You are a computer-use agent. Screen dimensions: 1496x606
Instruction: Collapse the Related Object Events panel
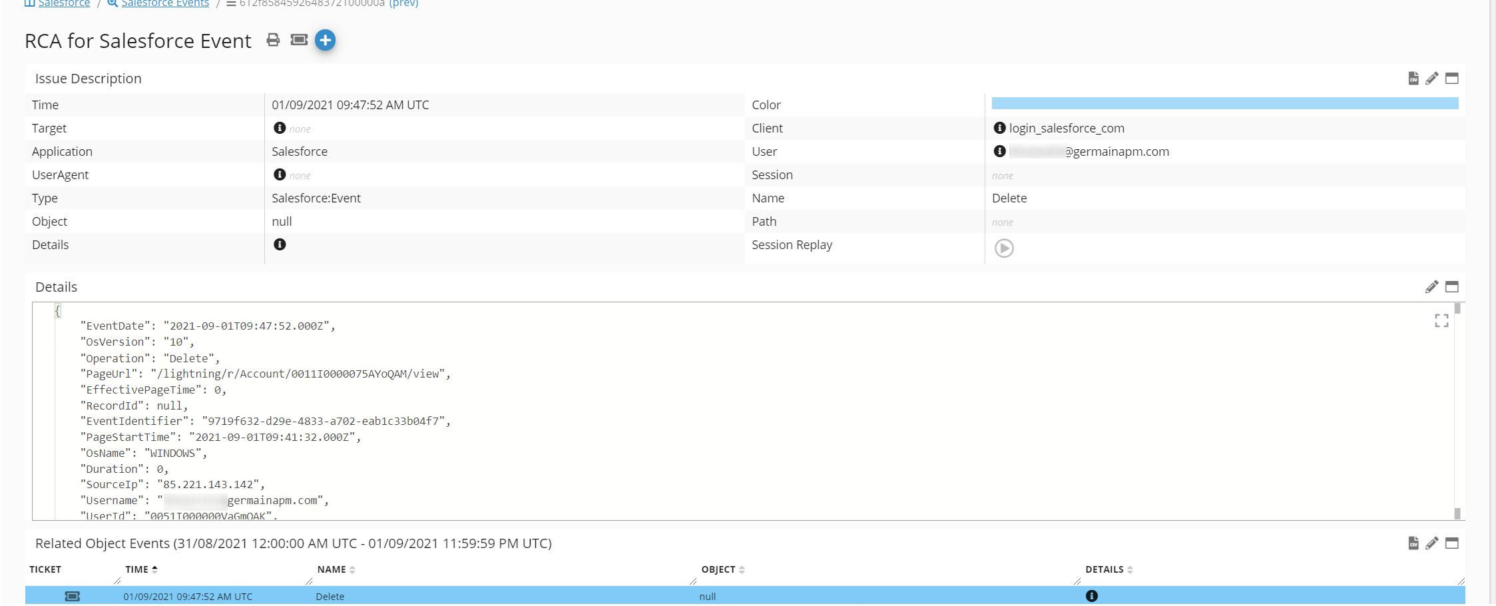coord(1452,543)
